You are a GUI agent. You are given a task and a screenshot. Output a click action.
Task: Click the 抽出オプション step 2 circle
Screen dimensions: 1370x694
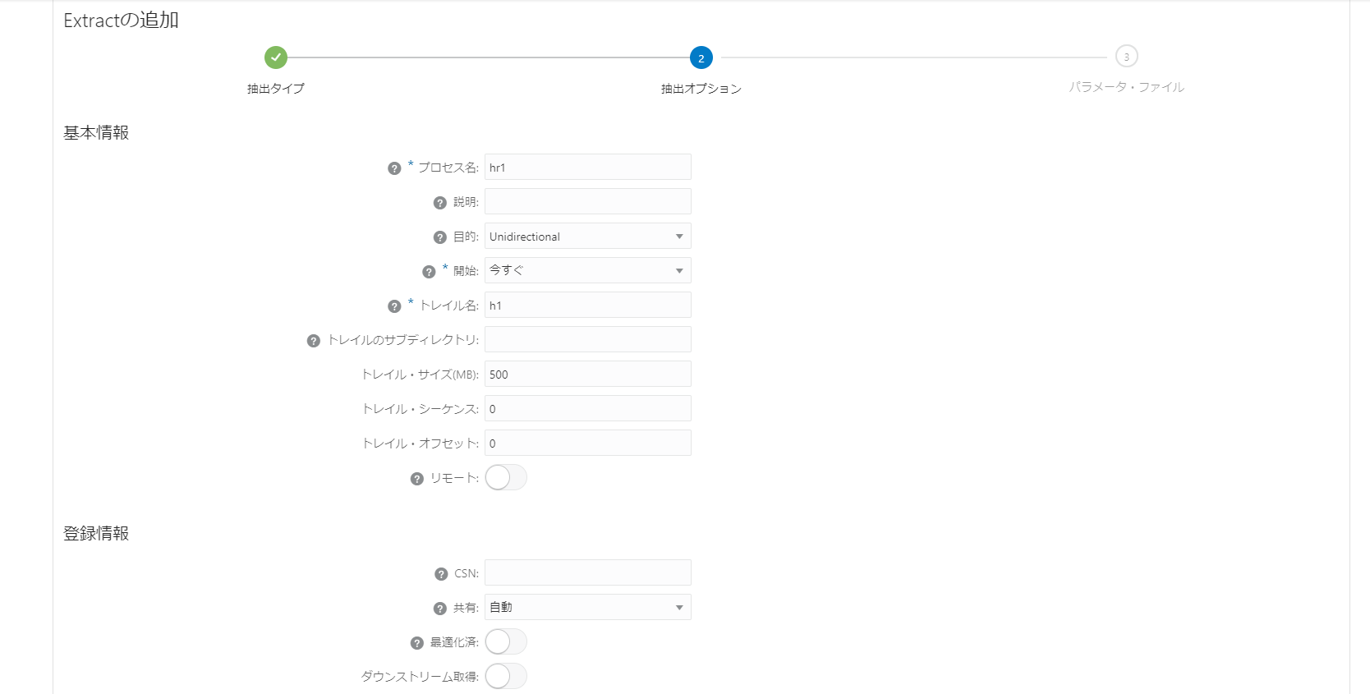(701, 57)
